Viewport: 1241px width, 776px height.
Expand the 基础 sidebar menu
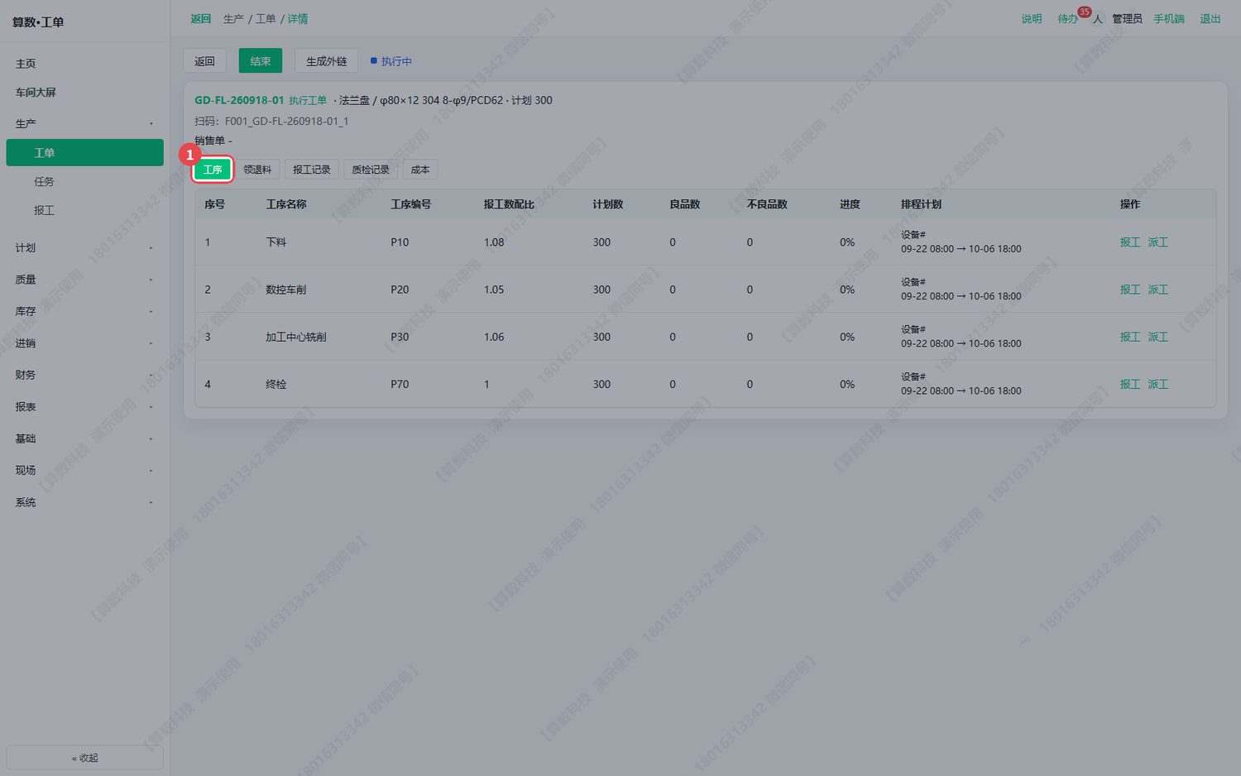[x=84, y=438]
